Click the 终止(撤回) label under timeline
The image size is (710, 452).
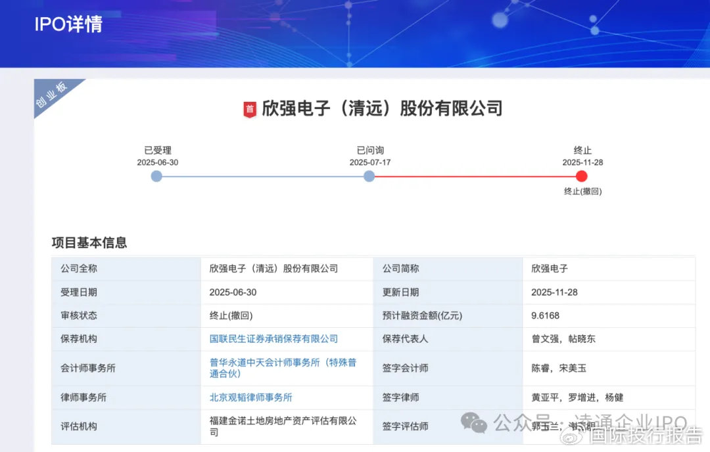click(x=582, y=191)
